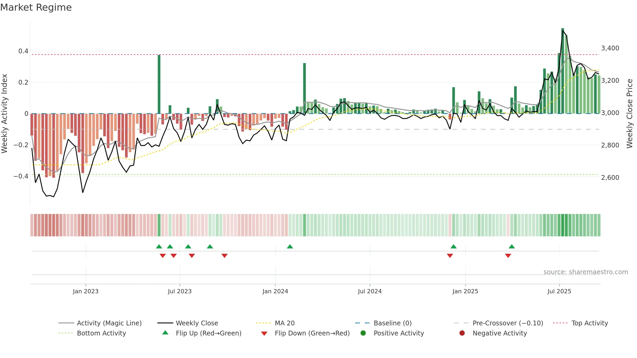Click the flip-down triangle in autumn 2023
637x358 pixels.
[x=225, y=256]
